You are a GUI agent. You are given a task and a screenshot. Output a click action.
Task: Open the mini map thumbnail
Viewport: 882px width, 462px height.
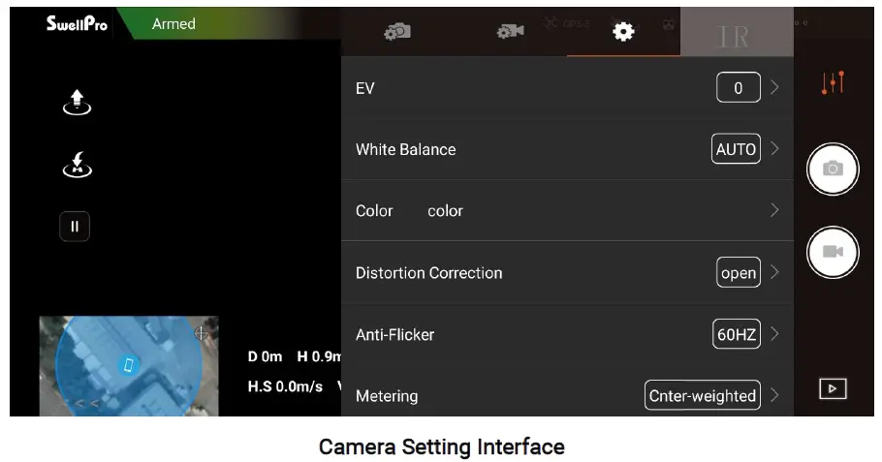coord(128,365)
